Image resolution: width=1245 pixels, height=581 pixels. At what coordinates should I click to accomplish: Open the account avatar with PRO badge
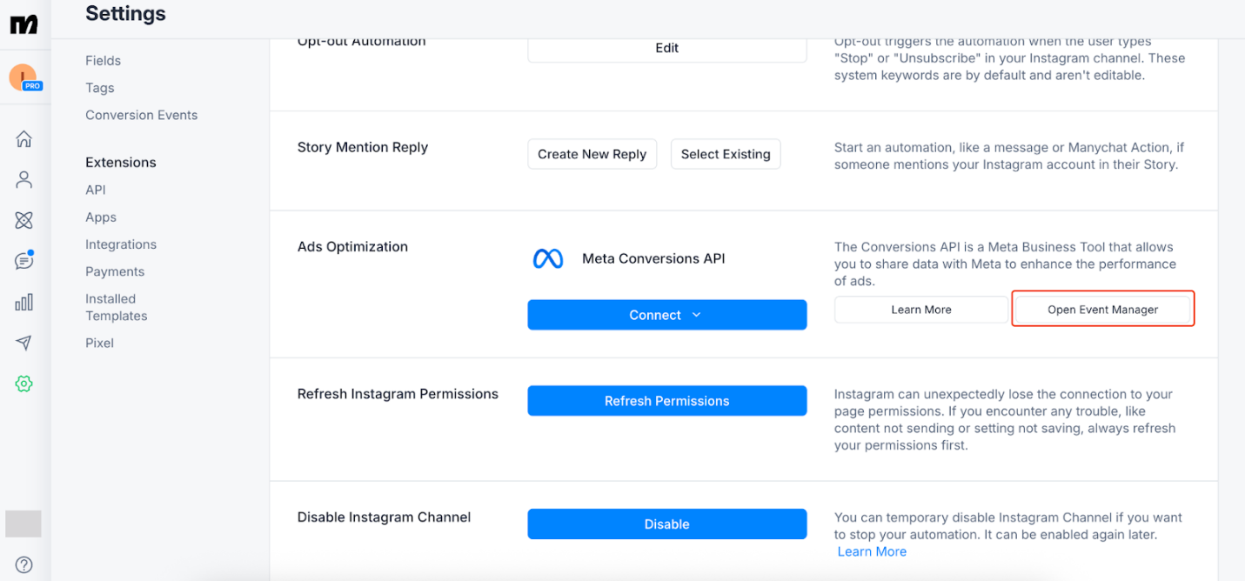tap(24, 78)
